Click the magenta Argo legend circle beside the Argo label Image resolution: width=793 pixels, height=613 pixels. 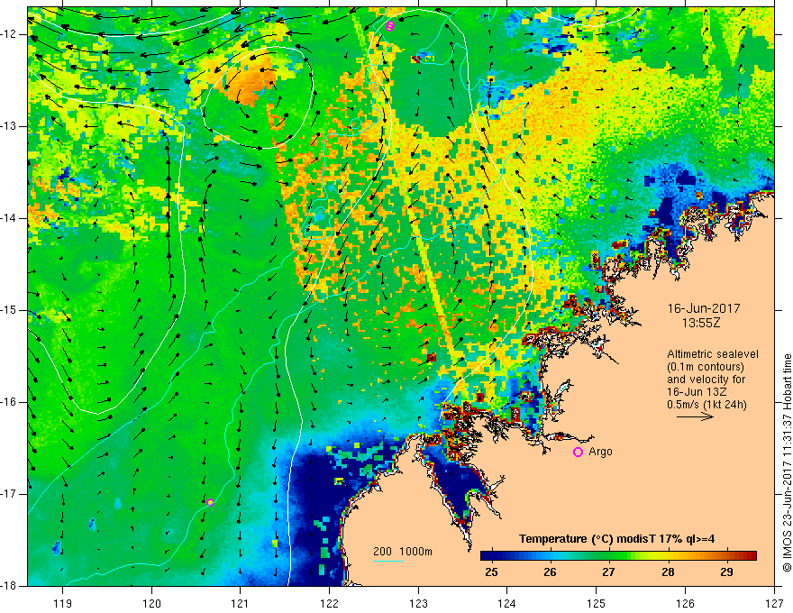coord(578,452)
